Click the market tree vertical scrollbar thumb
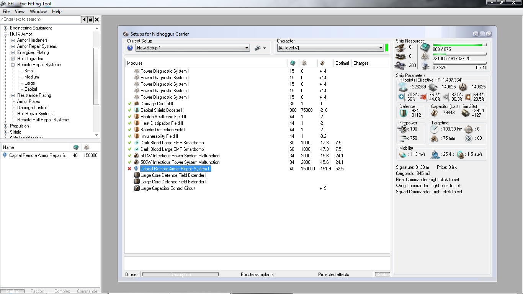 96,77
